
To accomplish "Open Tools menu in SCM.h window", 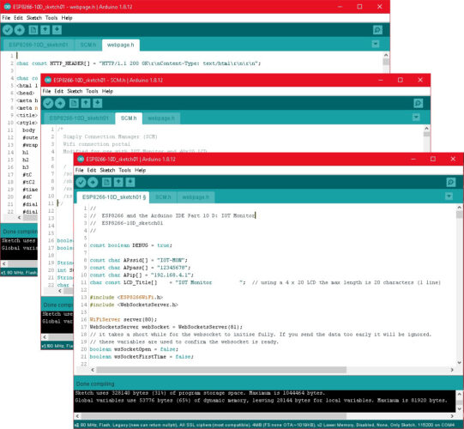I will click(x=92, y=91).
